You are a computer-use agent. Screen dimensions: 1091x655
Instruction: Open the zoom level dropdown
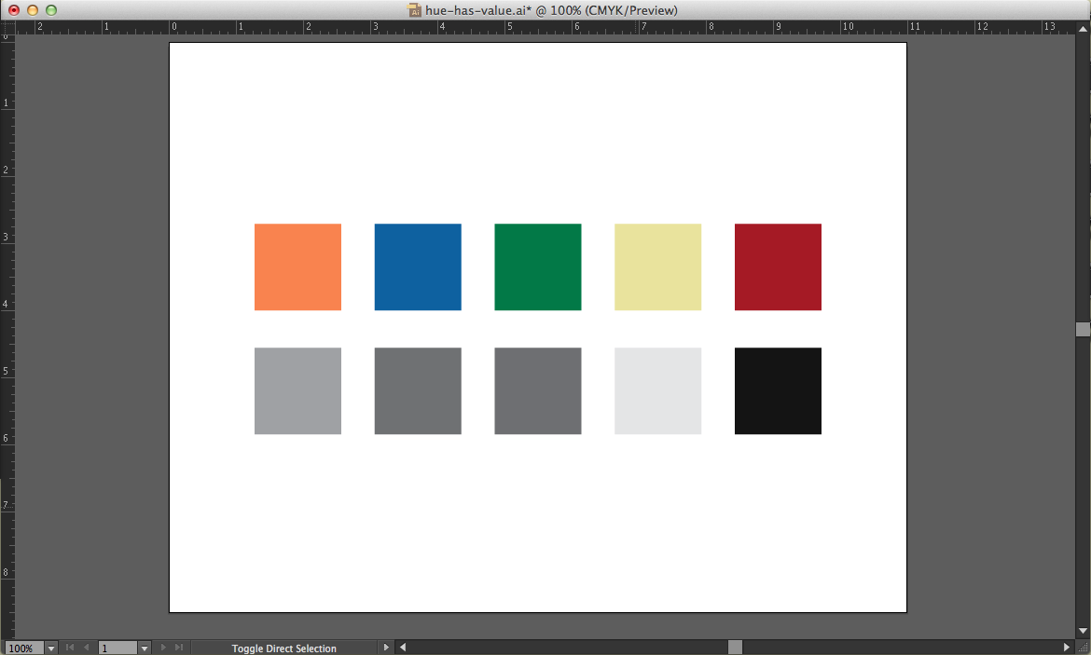(x=51, y=648)
